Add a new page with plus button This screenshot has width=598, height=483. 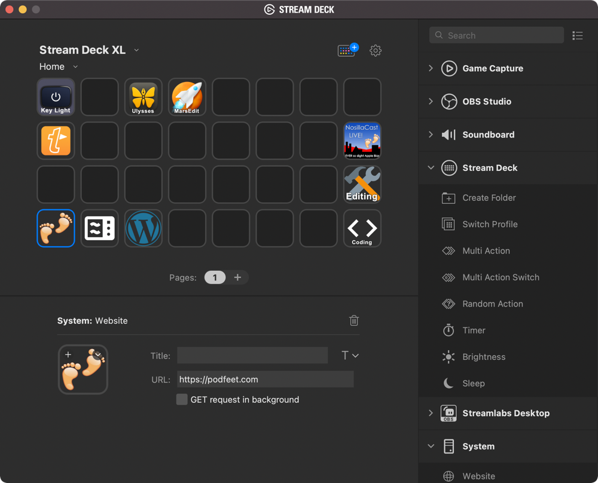tap(237, 277)
